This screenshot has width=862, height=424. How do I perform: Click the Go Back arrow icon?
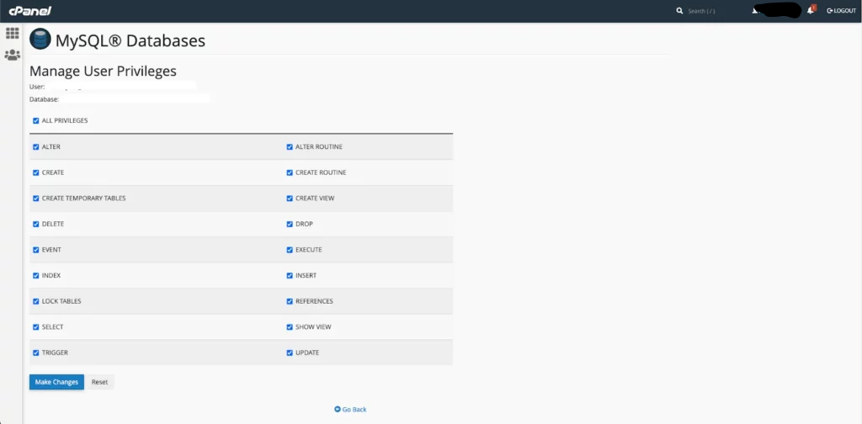pos(338,409)
